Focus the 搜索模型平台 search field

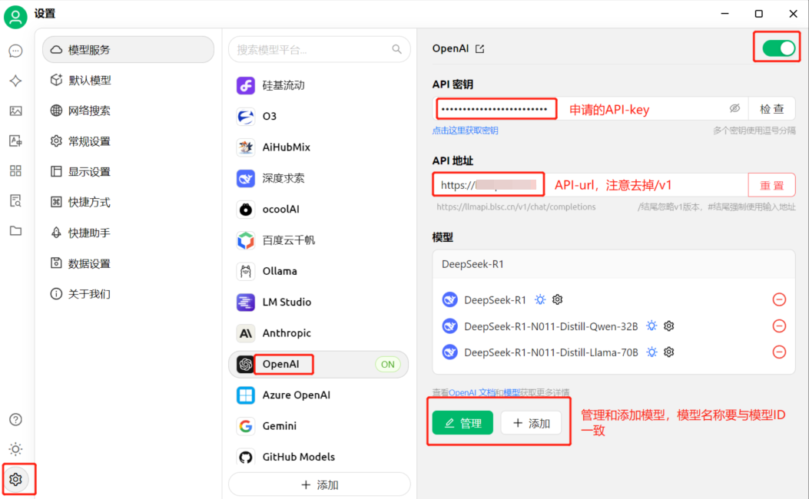click(x=320, y=49)
